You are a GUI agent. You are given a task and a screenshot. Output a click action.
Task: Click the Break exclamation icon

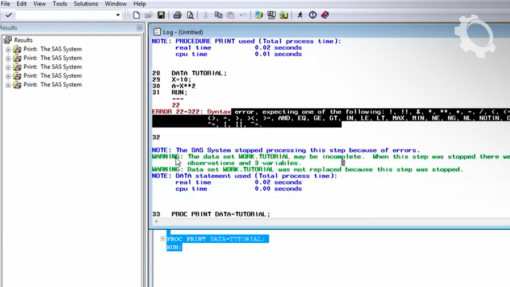pyautogui.click(x=313, y=15)
